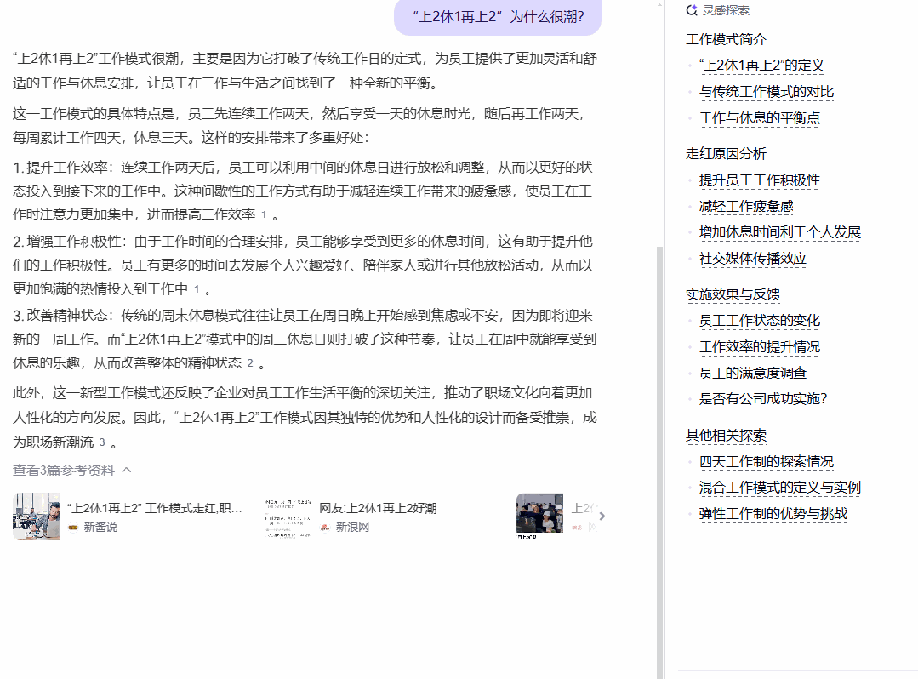Image resolution: width=918 pixels, height=679 pixels.
Task: Explore 与传统工作模式的对比 topic
Action: 767,92
